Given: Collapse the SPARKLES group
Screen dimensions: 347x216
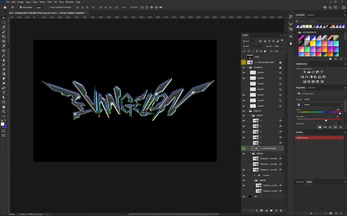Looking at the screenshot, I should (x=248, y=67).
